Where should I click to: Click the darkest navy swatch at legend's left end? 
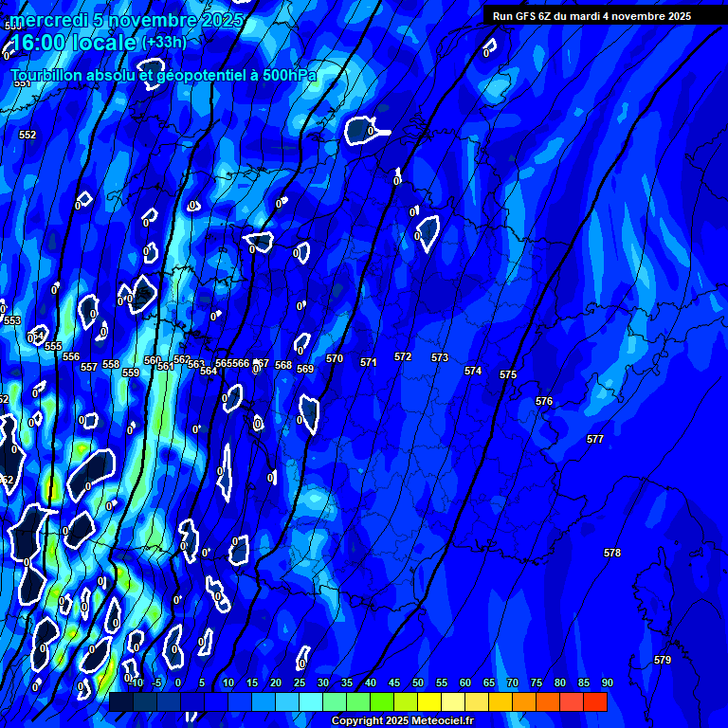(120, 702)
